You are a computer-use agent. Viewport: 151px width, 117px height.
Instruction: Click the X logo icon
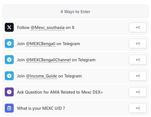click(x=9, y=27)
